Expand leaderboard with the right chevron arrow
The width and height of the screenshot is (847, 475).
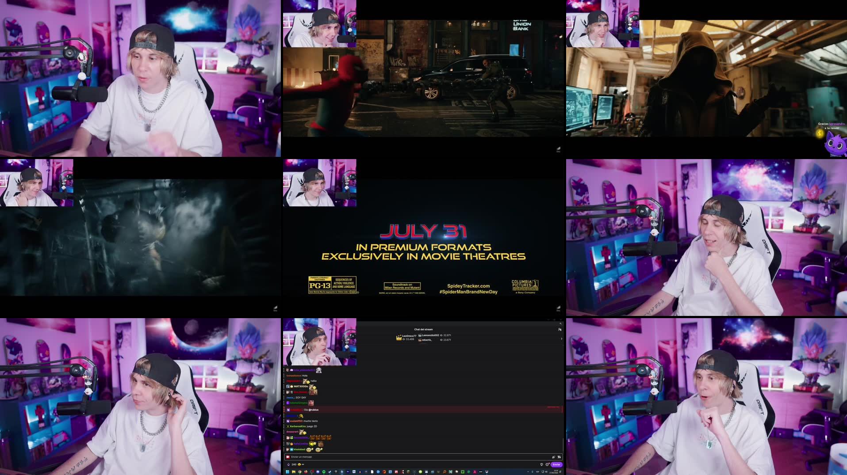click(561, 339)
